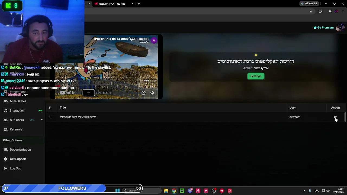Click the Get Support question mark icon
The height and width of the screenshot is (195, 347).
pyautogui.click(x=5, y=159)
